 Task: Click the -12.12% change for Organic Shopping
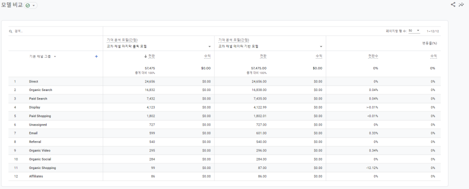point(372,168)
